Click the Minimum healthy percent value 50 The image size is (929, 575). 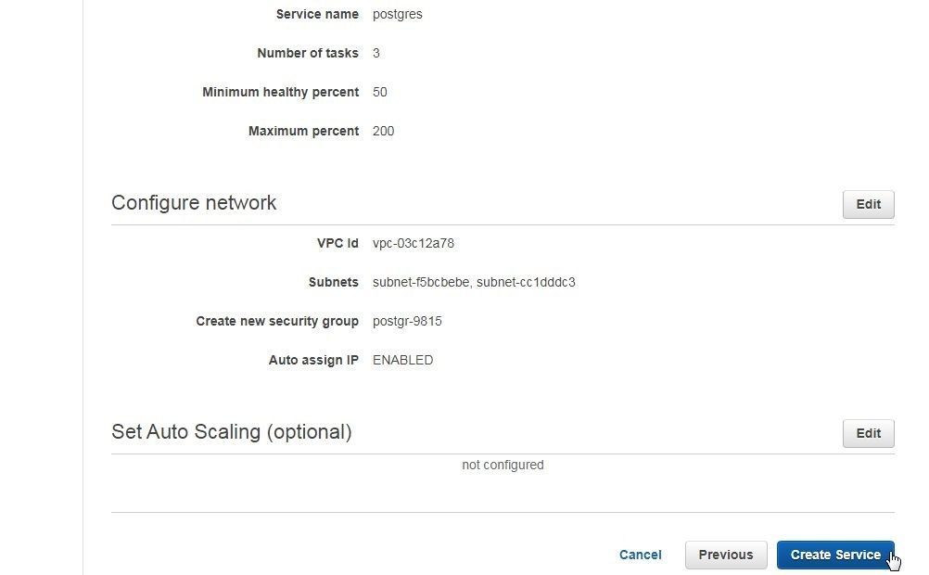(380, 93)
